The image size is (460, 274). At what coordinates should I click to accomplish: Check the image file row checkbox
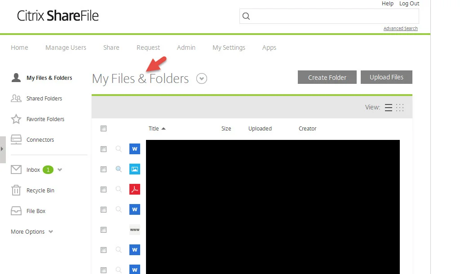point(104,169)
